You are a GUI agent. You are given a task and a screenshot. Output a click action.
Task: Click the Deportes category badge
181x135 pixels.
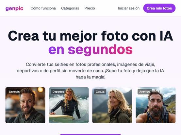tap(58, 92)
